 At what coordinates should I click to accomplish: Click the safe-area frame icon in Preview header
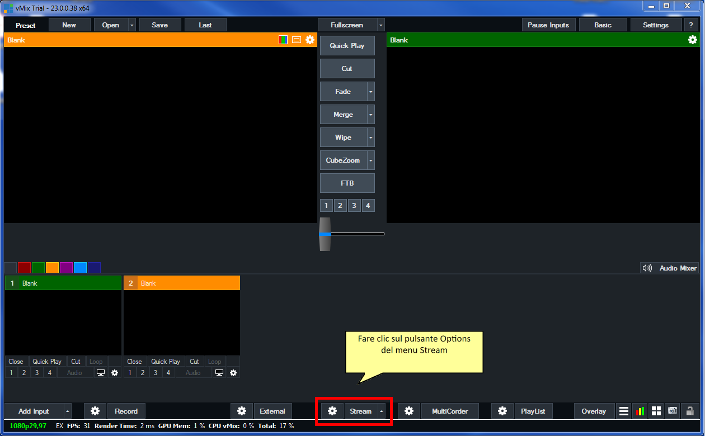297,40
